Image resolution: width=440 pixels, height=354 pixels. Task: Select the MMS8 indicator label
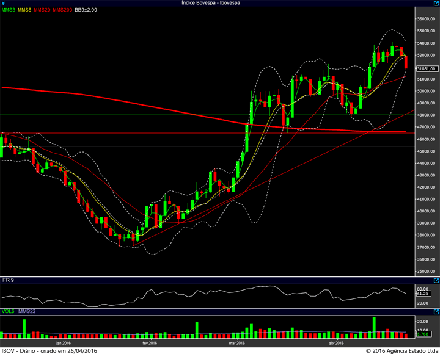pyautogui.click(x=24, y=10)
